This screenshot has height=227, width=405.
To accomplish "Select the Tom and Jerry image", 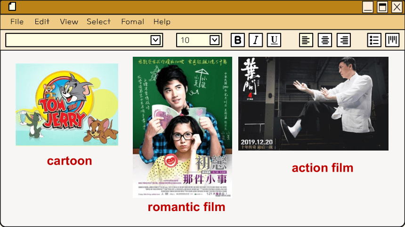I will tap(67, 105).
